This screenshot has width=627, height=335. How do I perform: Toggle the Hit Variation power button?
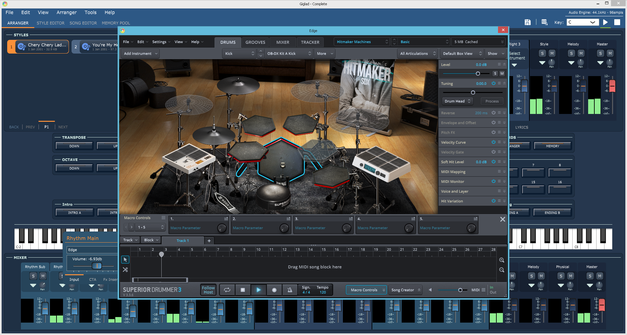click(493, 201)
